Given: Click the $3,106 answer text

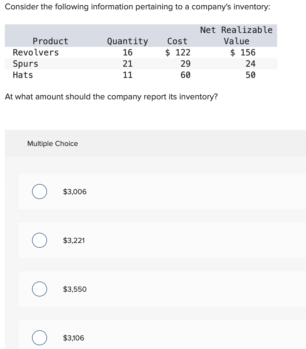Looking at the screenshot, I should click(x=73, y=338).
